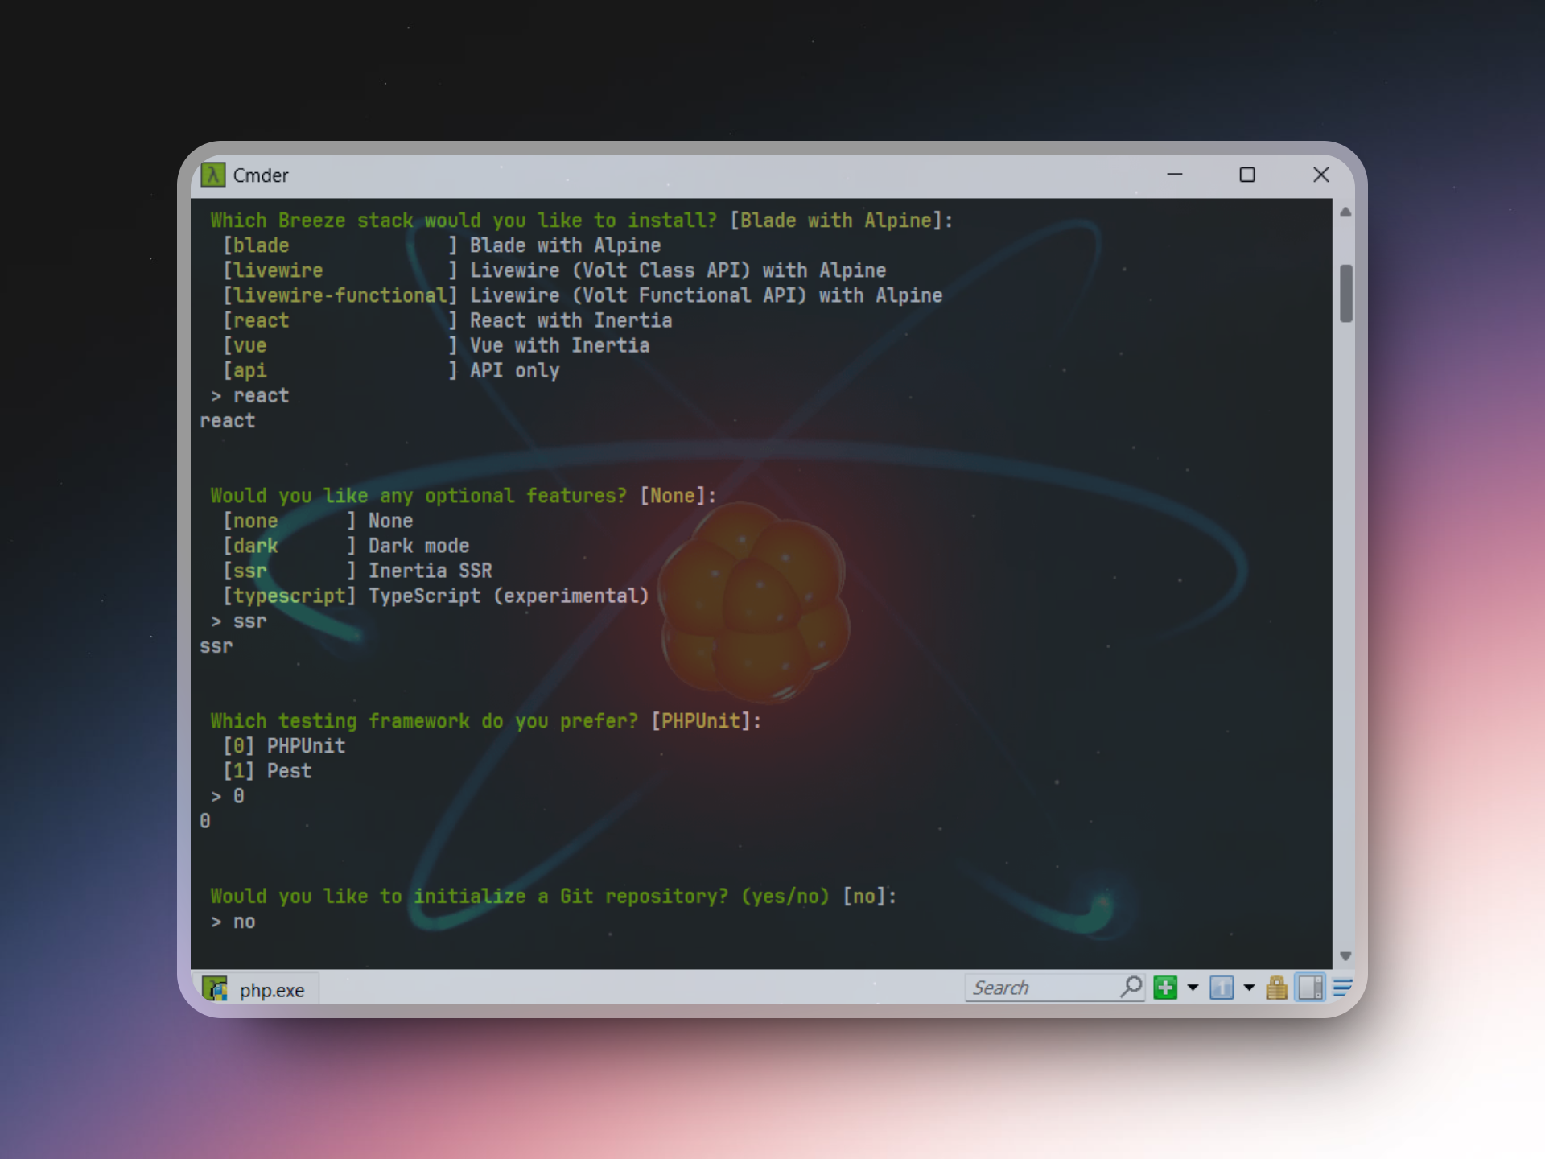Click the active console number icon

coord(1221,988)
